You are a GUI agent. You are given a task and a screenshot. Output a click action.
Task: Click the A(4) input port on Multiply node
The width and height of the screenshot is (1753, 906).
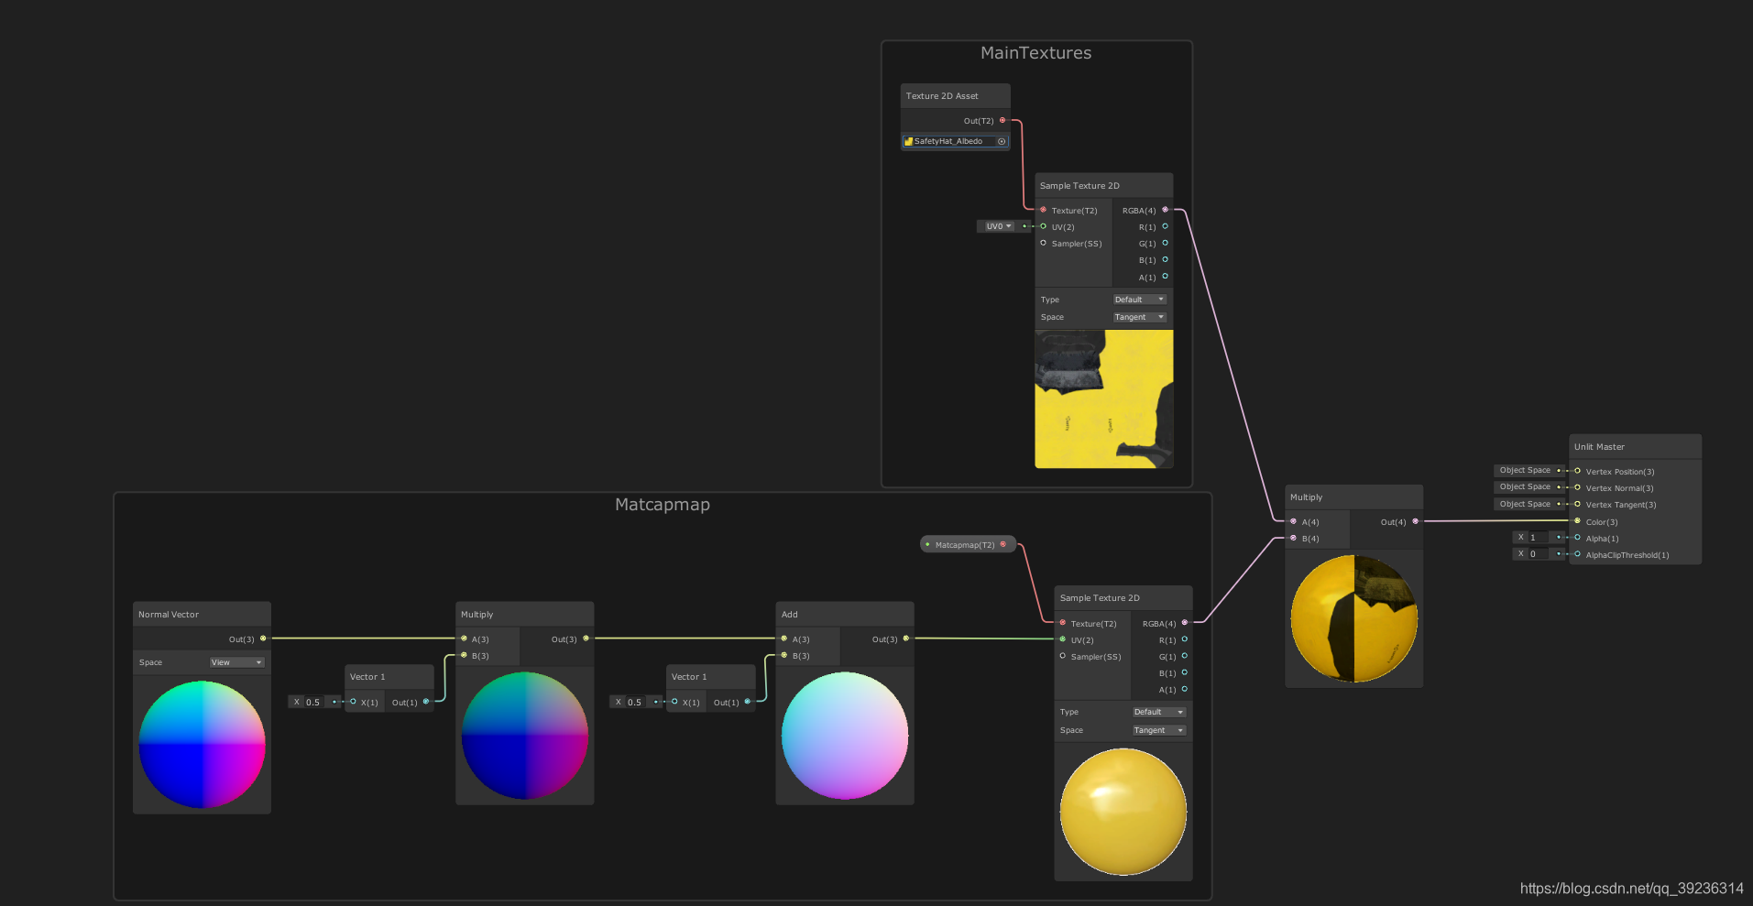tap(1294, 521)
